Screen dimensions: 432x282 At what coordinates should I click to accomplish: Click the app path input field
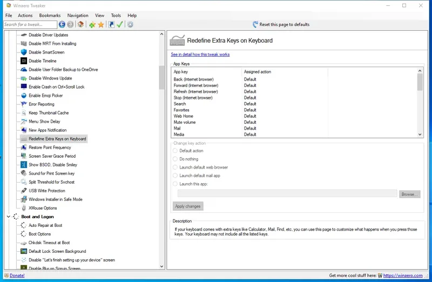click(x=287, y=193)
